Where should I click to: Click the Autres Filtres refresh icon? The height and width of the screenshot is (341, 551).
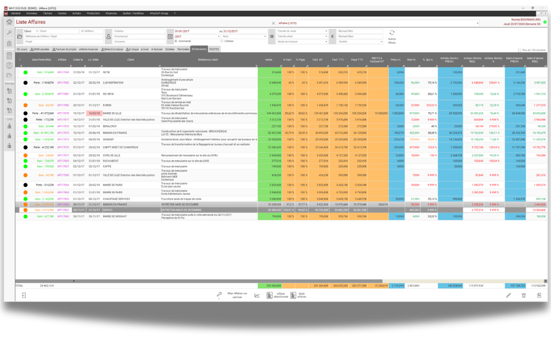[392, 33]
